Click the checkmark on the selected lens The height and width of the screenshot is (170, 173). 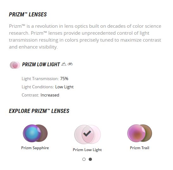(x=87, y=133)
